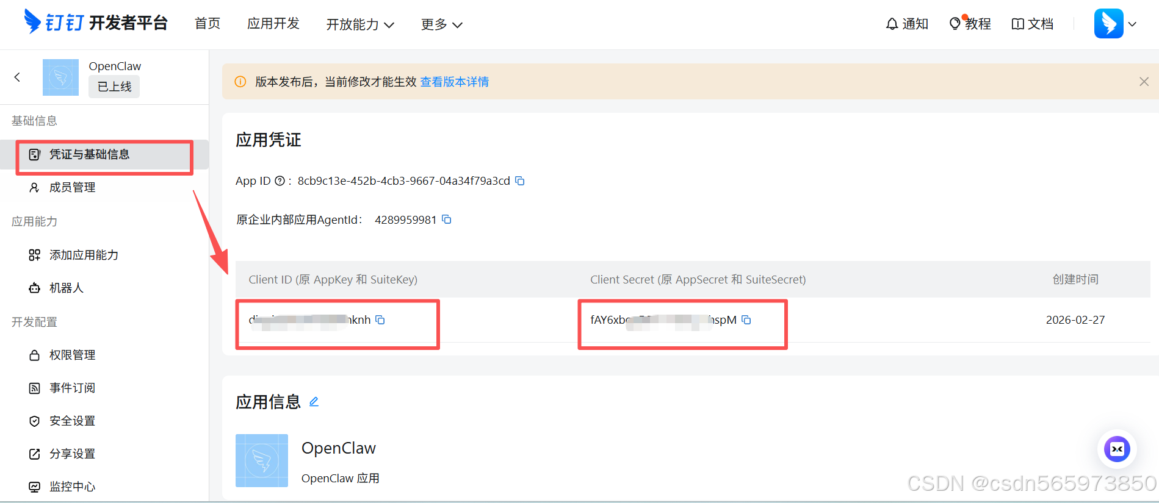Go back using the left chevron arrow
Image resolution: width=1159 pixels, height=503 pixels.
click(x=17, y=77)
